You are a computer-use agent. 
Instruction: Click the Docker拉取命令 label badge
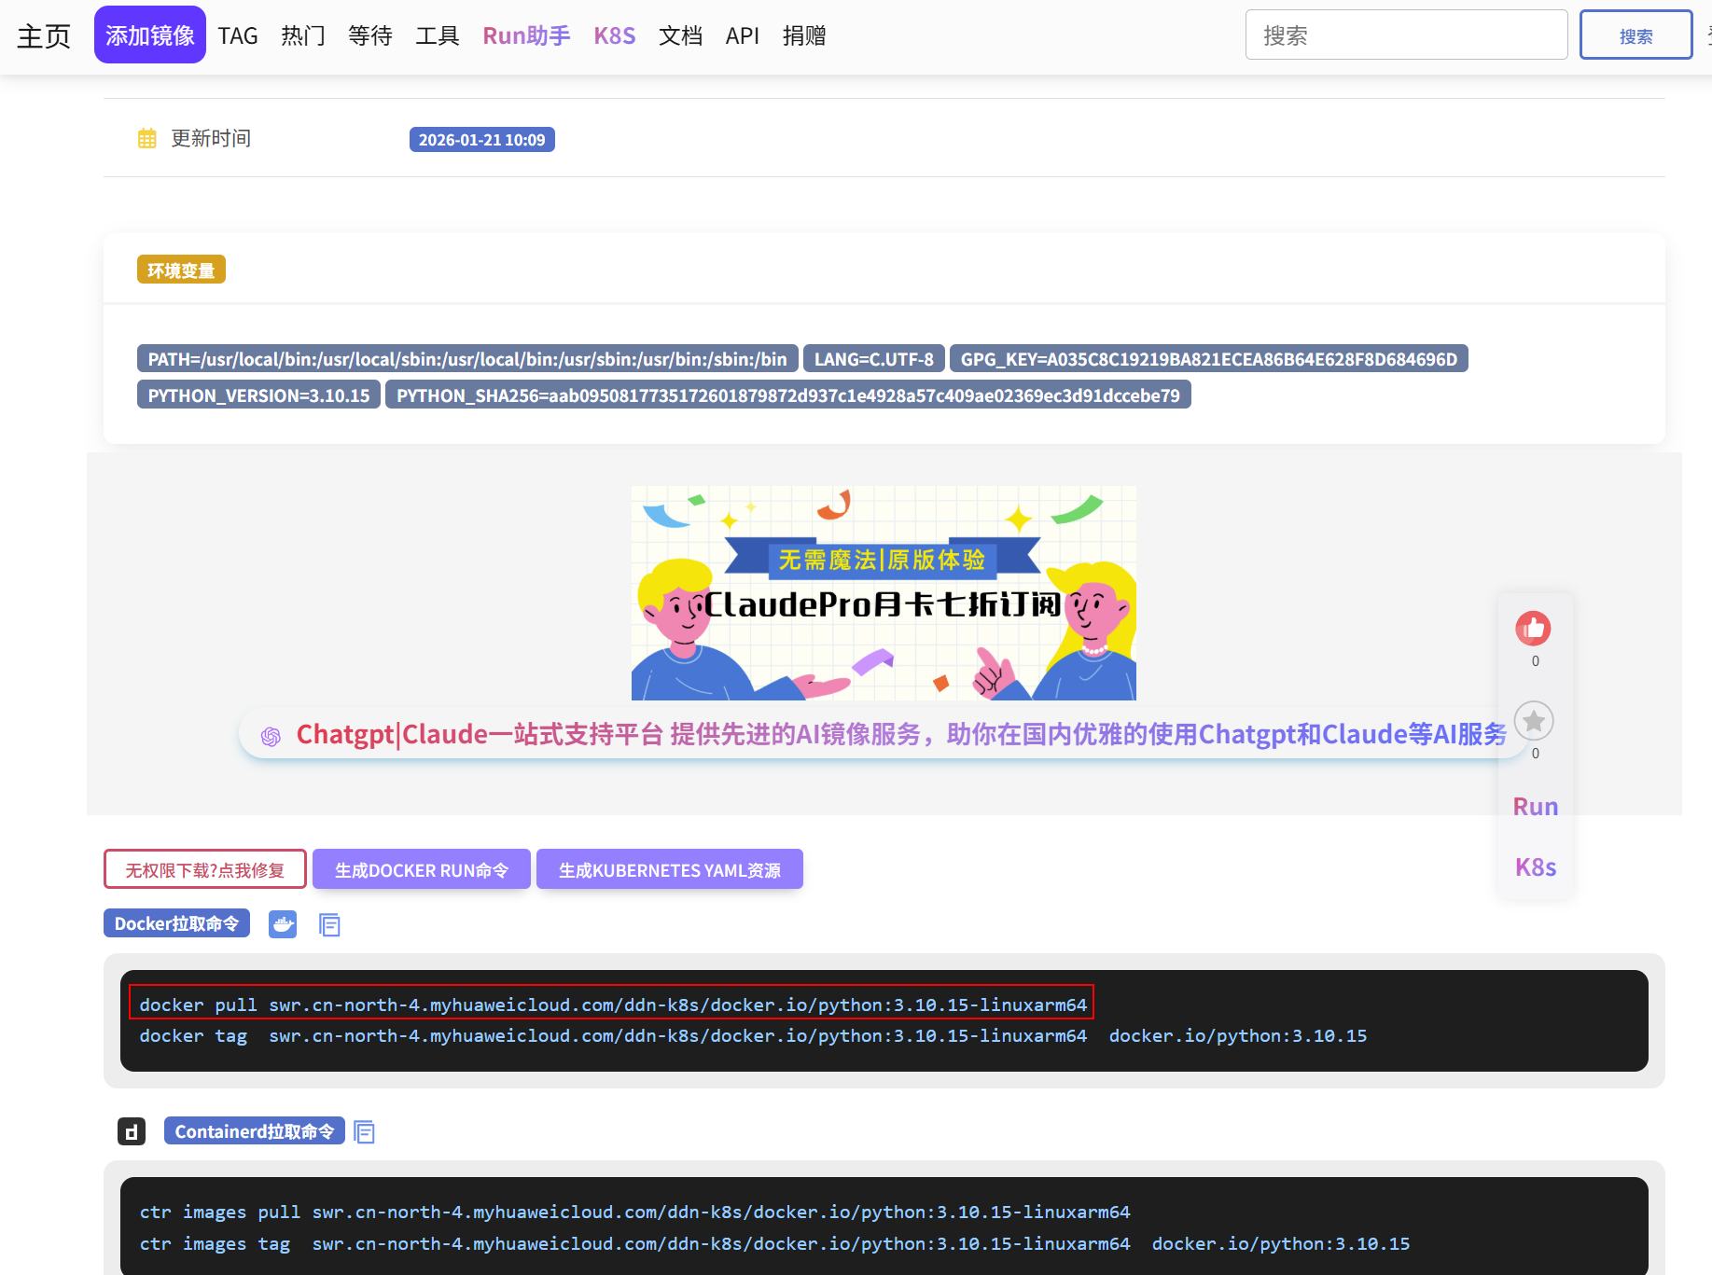(x=176, y=923)
